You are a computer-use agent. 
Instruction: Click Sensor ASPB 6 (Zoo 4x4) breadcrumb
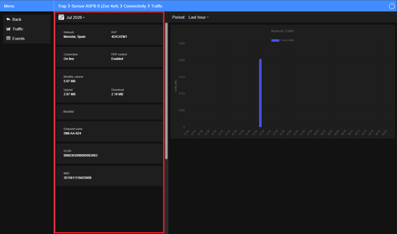coord(95,6)
